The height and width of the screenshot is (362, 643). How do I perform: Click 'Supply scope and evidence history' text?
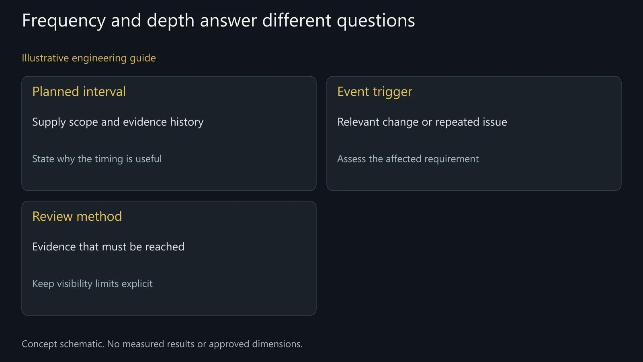tap(118, 122)
